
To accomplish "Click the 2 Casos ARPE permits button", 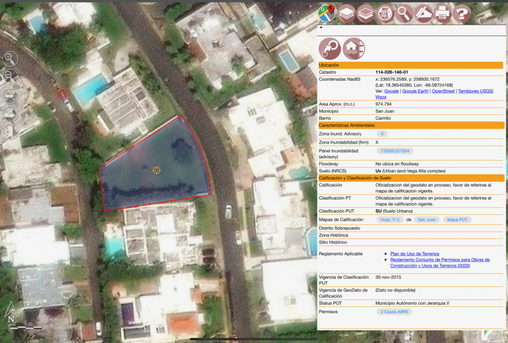I will pos(394,312).
